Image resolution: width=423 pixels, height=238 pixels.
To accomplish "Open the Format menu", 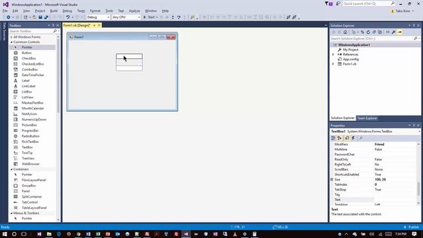I will 95,11.
